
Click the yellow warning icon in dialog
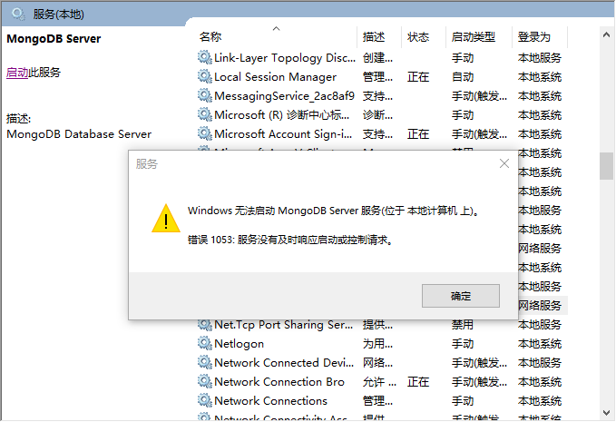pyautogui.click(x=165, y=219)
